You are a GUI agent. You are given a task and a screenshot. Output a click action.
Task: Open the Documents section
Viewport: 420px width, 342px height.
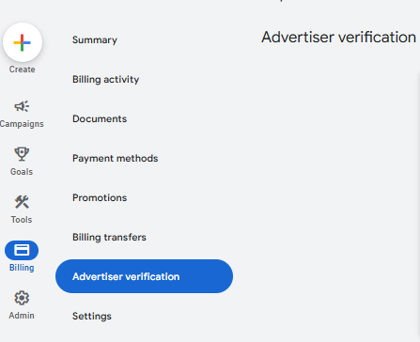(x=100, y=119)
